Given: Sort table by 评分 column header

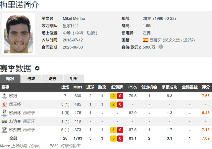Looking at the screenshot, I should (x=206, y=87).
